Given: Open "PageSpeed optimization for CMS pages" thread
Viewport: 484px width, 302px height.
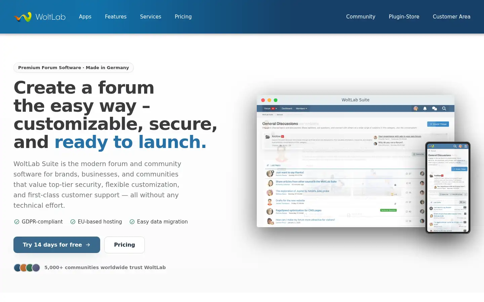Looking at the screenshot, I should [x=298, y=210].
